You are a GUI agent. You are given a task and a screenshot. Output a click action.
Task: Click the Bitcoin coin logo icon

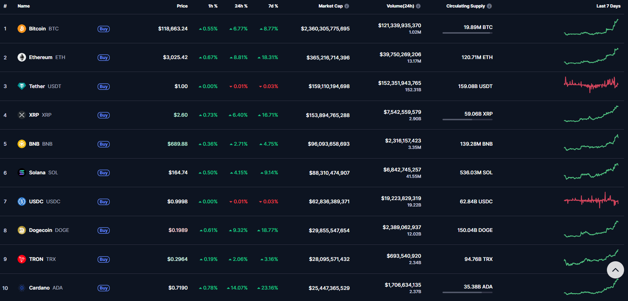[x=22, y=29]
